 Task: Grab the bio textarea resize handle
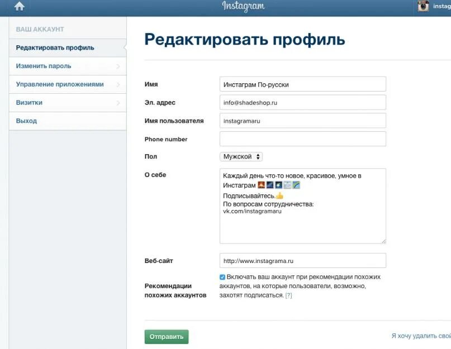pos(383,241)
